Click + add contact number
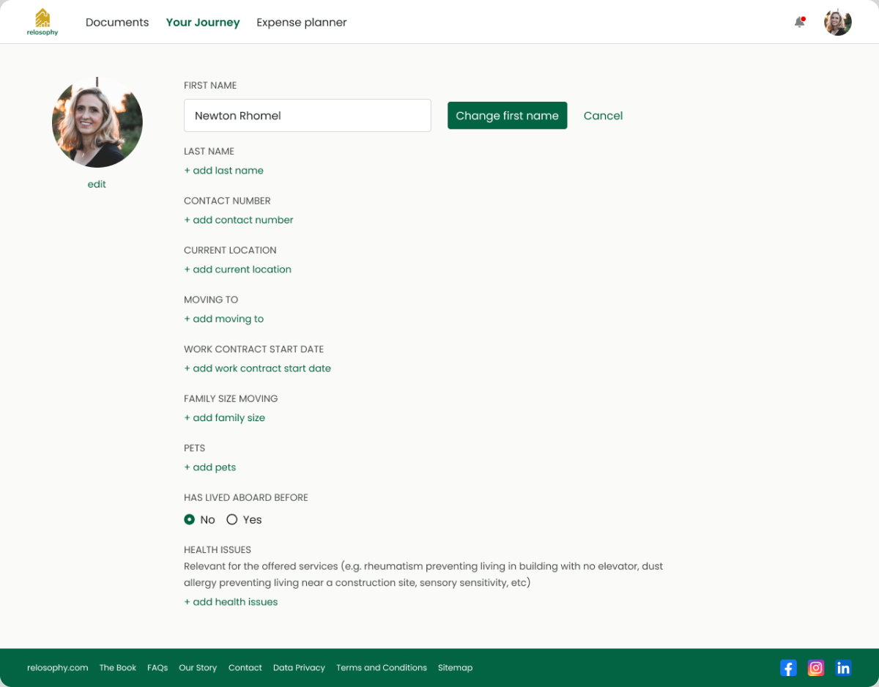This screenshot has height=687, width=879. (239, 220)
